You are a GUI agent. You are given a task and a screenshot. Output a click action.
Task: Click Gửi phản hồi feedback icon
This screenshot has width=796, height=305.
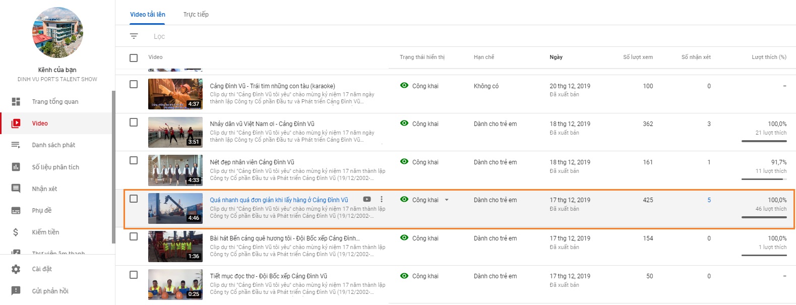click(16, 291)
